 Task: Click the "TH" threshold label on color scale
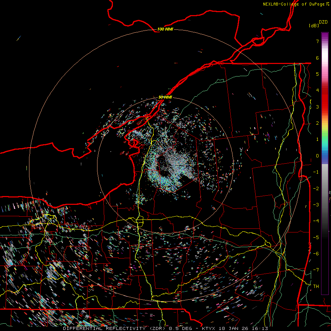pos(316,286)
